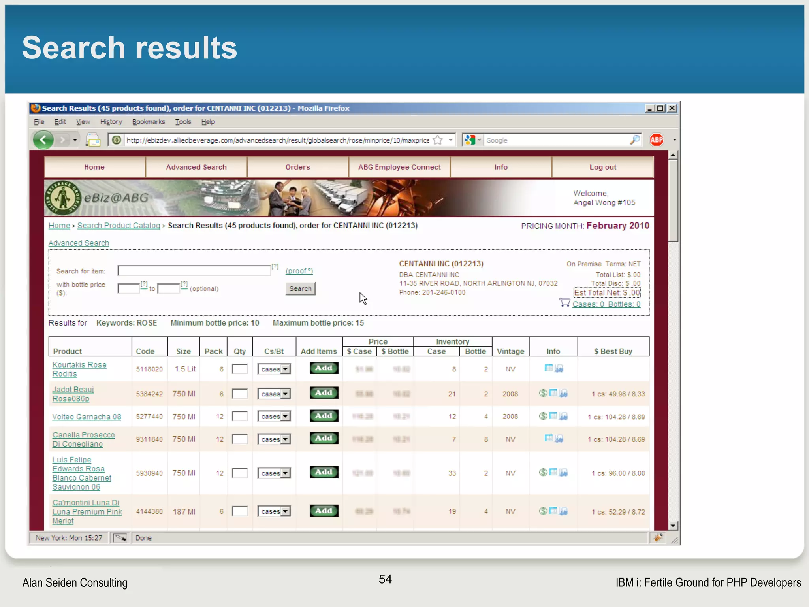The height and width of the screenshot is (607, 809).
Task: Click the shopping cart icon near Cases
Action: pos(564,303)
